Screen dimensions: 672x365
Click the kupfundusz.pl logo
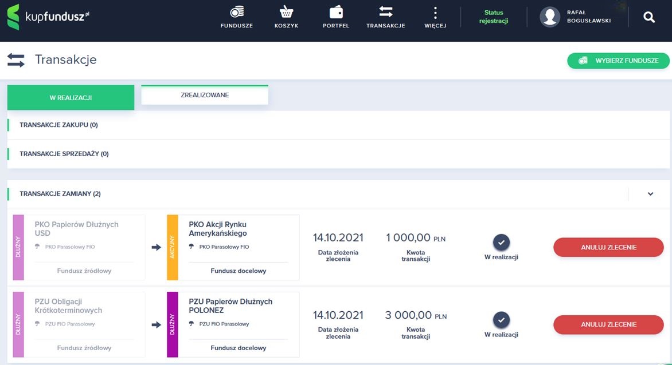pyautogui.click(x=48, y=17)
